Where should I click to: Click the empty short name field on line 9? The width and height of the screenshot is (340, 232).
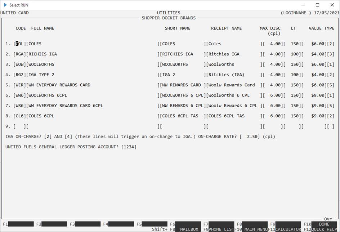(183, 126)
